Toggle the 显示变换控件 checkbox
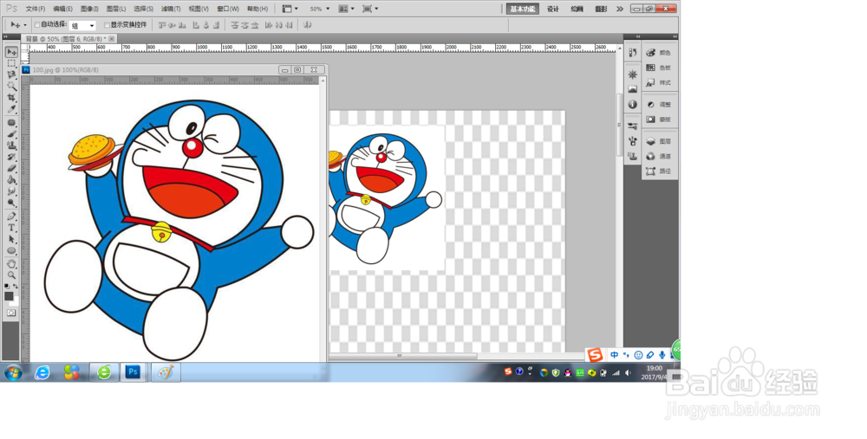867x439 pixels. point(108,25)
